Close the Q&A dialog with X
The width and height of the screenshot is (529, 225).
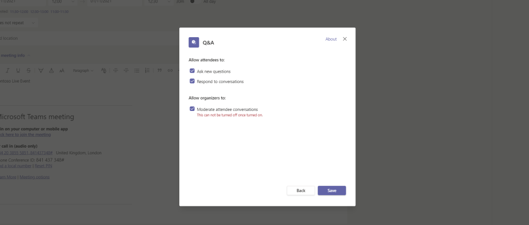pos(345,39)
